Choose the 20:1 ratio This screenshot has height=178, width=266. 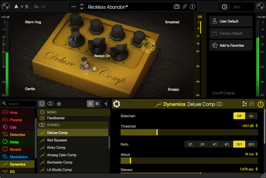(251, 144)
